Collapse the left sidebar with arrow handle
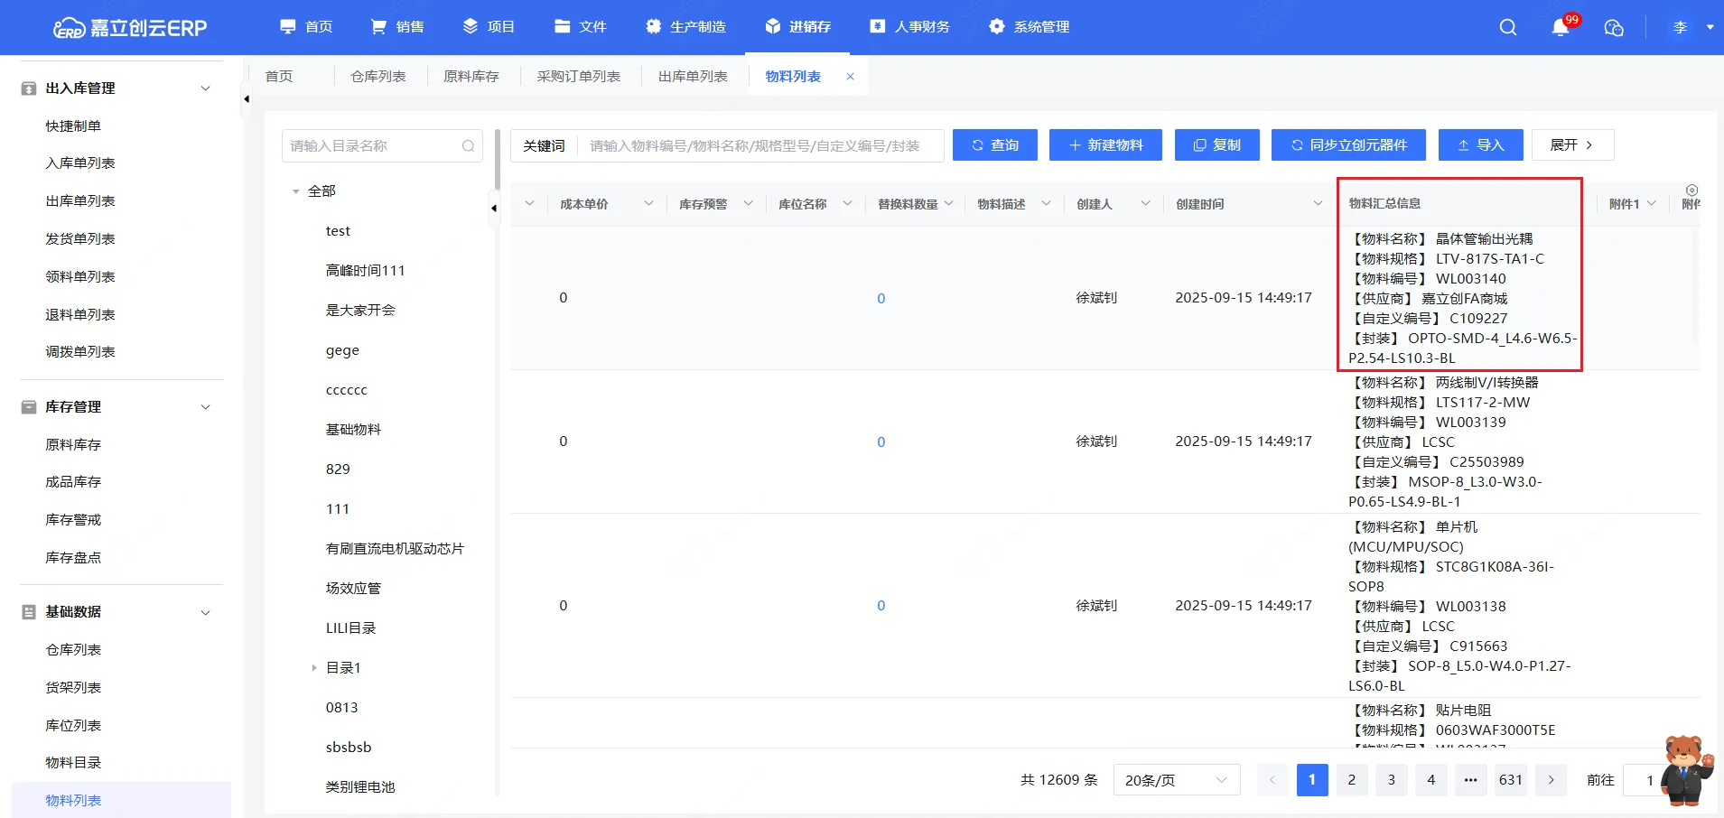This screenshot has height=818, width=1724. 246,99
